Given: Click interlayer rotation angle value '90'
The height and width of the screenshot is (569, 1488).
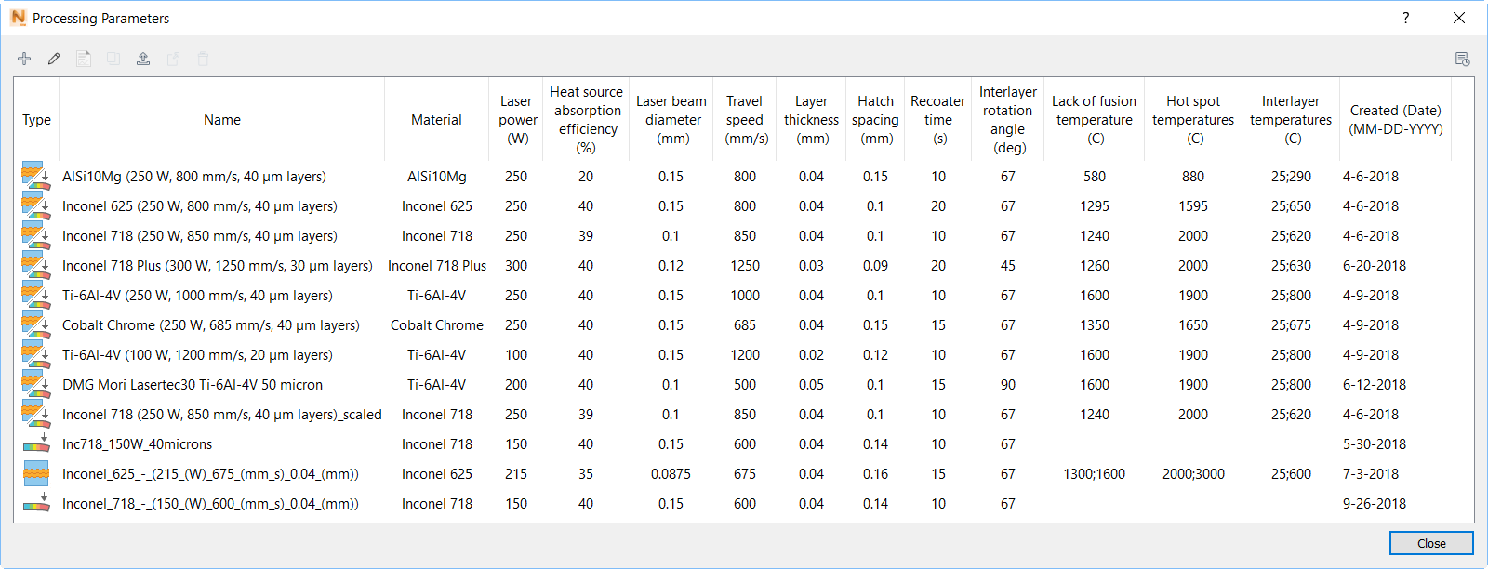Looking at the screenshot, I should (1008, 384).
